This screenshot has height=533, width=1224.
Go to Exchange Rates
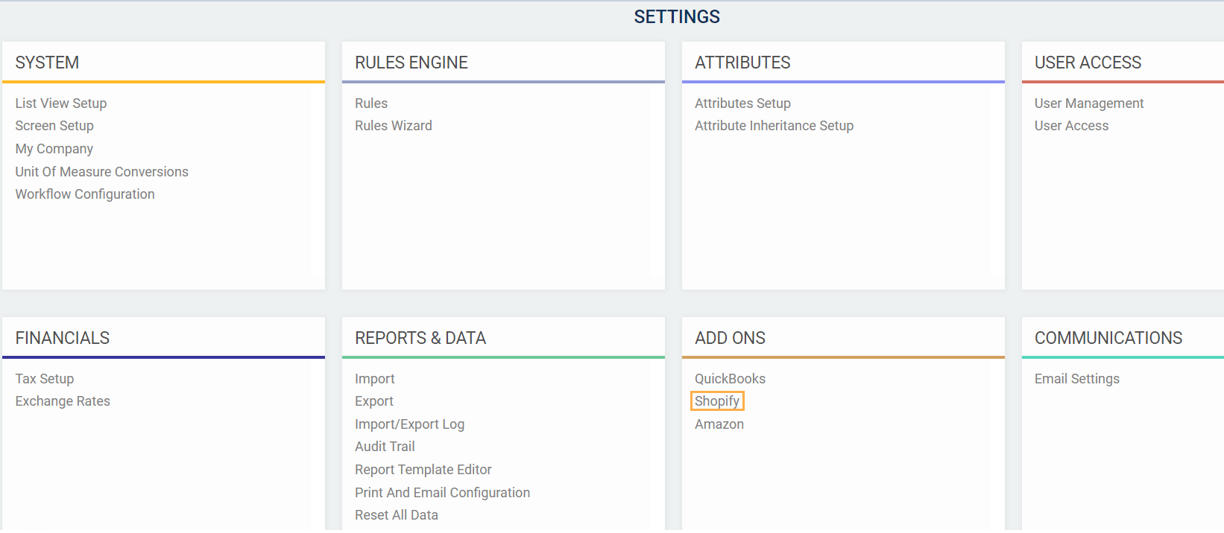click(x=63, y=401)
